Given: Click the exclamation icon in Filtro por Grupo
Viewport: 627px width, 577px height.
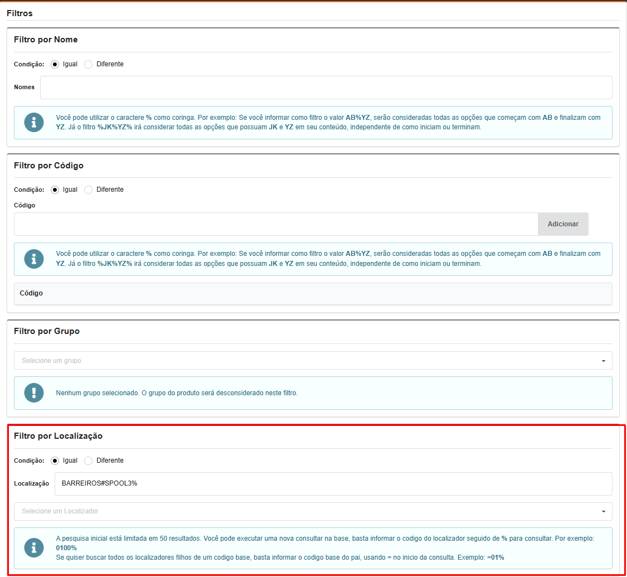Looking at the screenshot, I should tap(34, 392).
